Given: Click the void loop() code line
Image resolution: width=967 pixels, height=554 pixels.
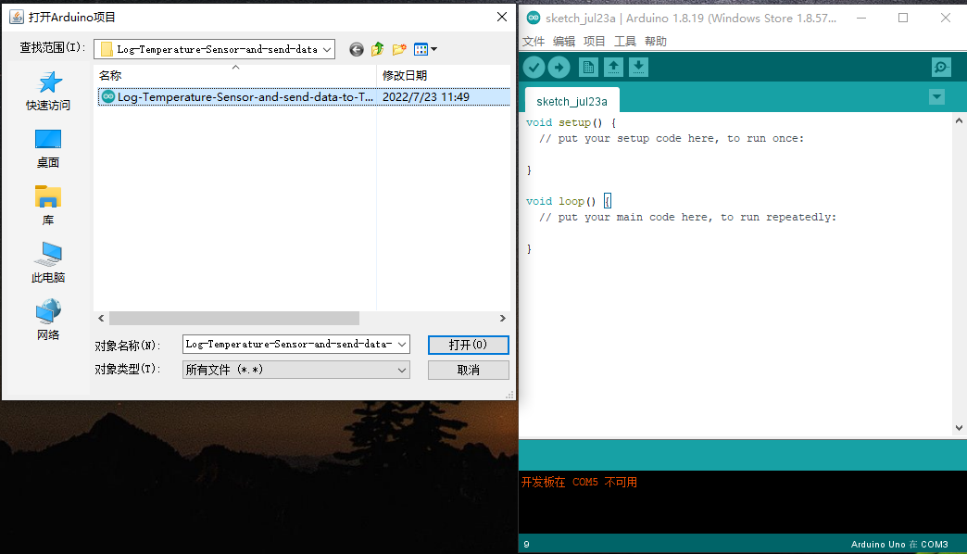Looking at the screenshot, I should (x=568, y=201).
